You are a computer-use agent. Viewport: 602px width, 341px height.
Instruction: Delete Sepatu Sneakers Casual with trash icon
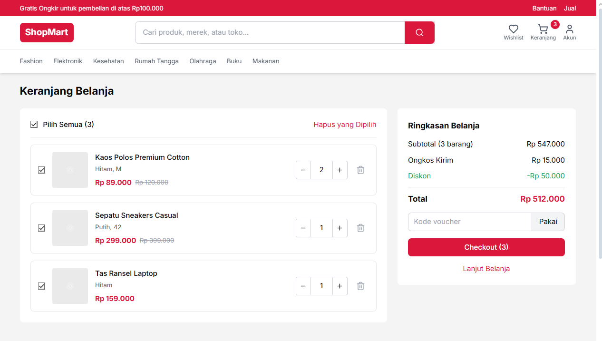(360, 228)
